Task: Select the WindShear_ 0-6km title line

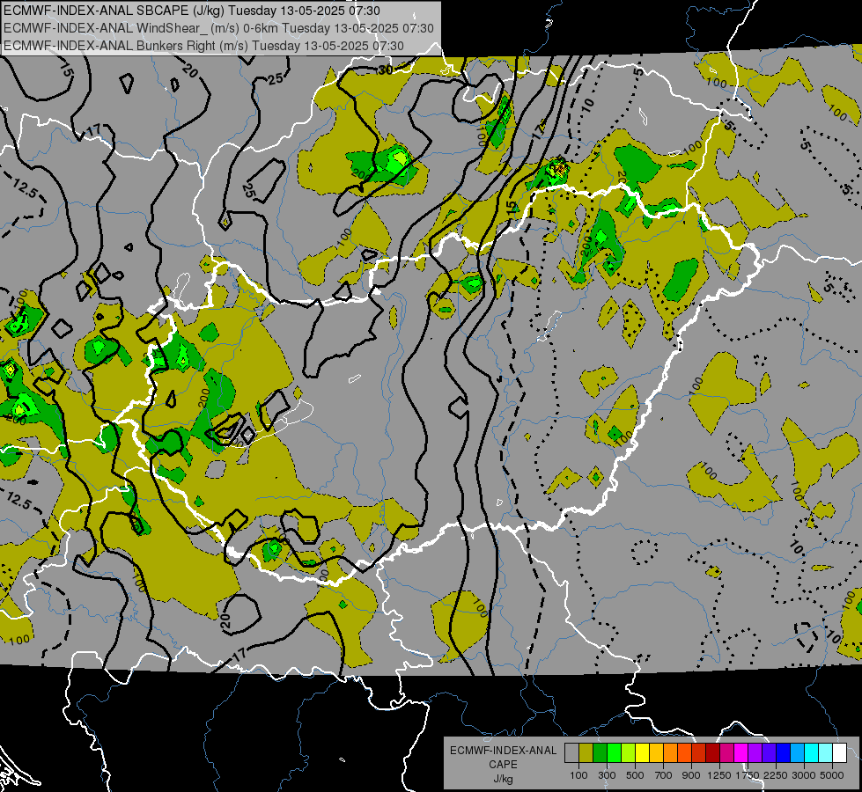Action: (218, 28)
